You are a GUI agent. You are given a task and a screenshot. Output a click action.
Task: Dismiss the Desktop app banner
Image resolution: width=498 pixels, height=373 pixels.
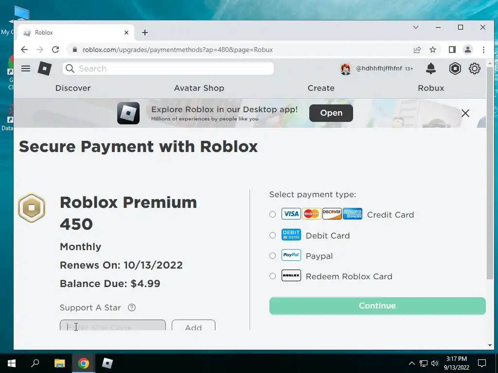tap(465, 113)
